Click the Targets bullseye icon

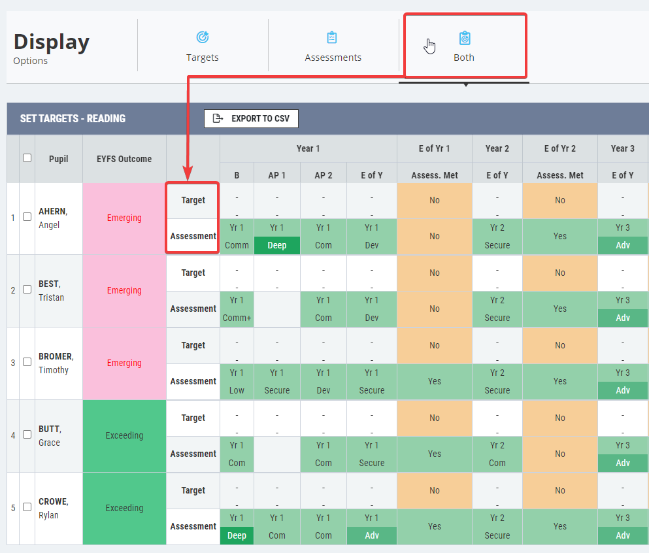point(203,37)
